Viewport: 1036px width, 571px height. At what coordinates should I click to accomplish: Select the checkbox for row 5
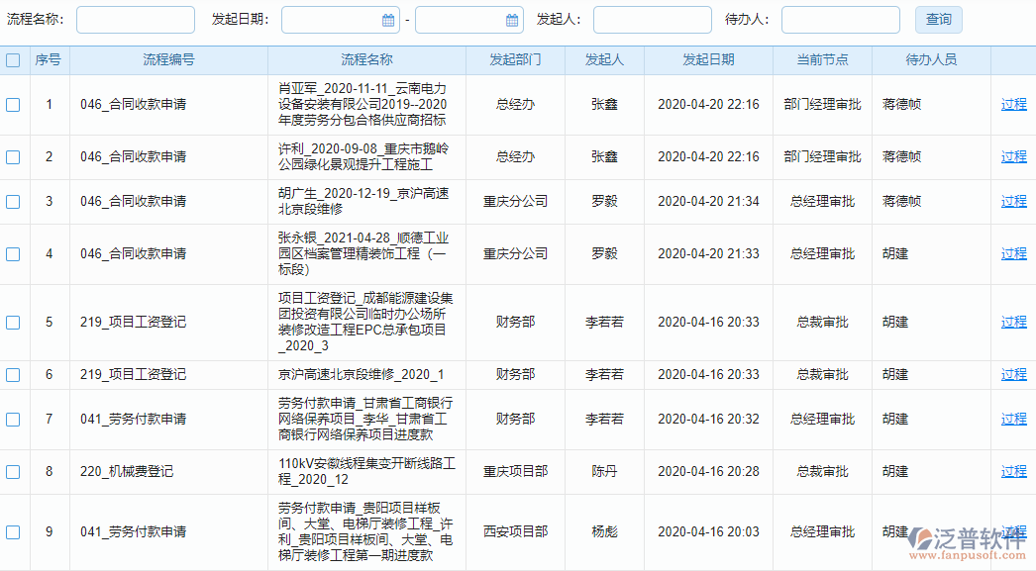click(x=13, y=323)
